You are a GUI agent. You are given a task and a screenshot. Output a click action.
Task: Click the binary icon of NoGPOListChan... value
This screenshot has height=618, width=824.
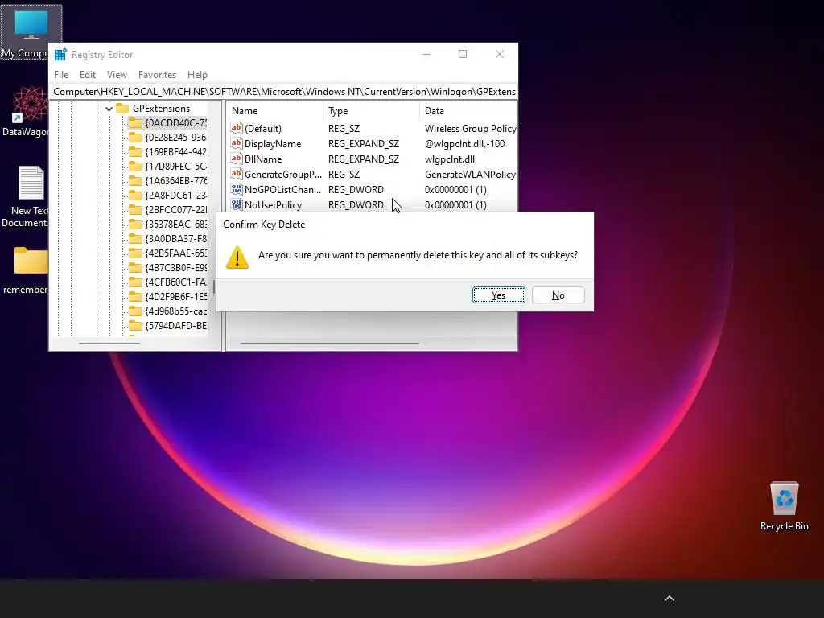point(237,189)
